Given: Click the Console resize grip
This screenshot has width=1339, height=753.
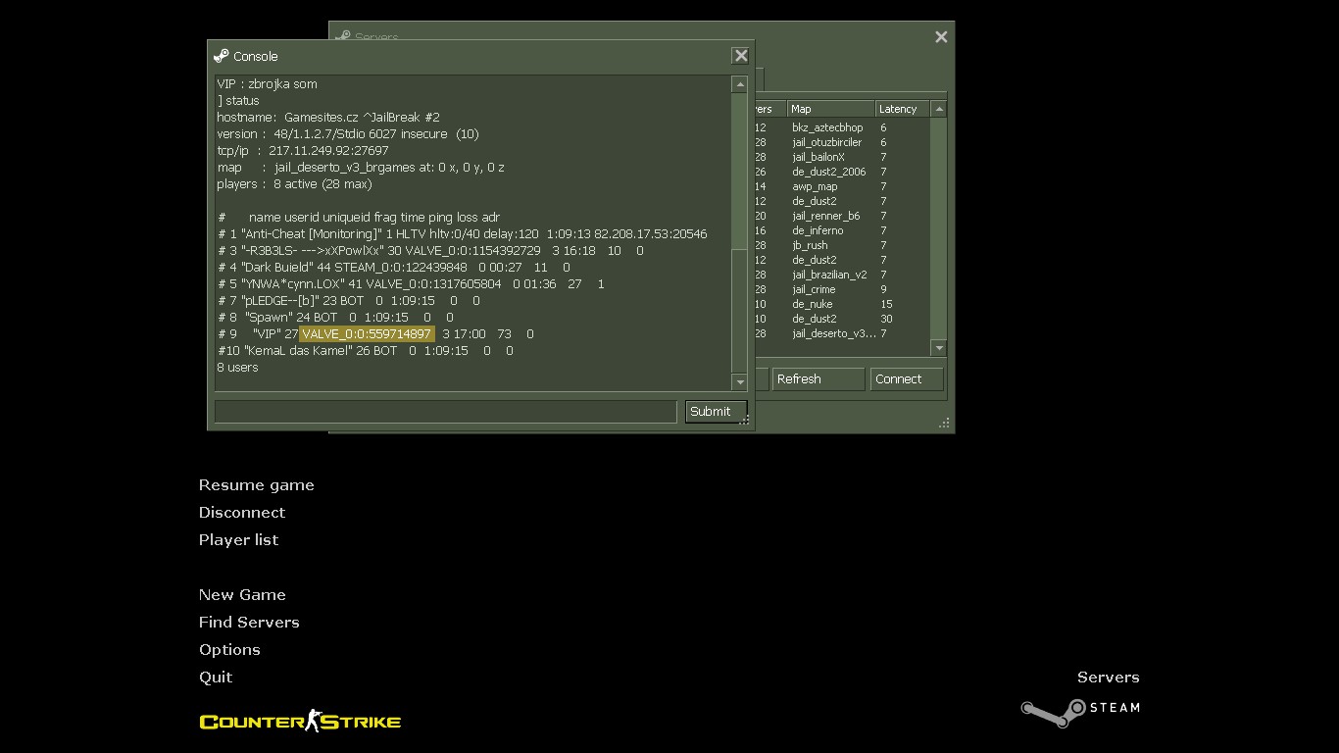Looking at the screenshot, I should 745,421.
